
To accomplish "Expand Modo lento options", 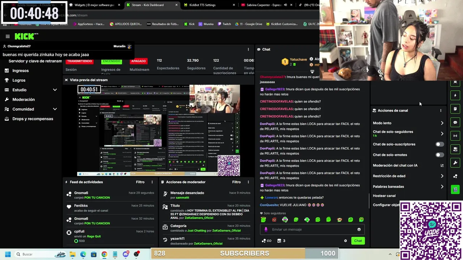I will pos(442,123).
